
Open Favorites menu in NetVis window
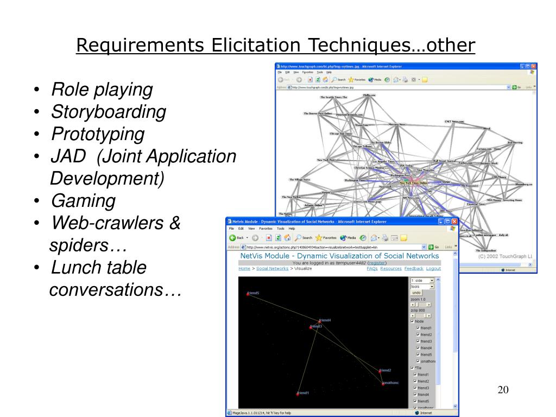(266, 229)
